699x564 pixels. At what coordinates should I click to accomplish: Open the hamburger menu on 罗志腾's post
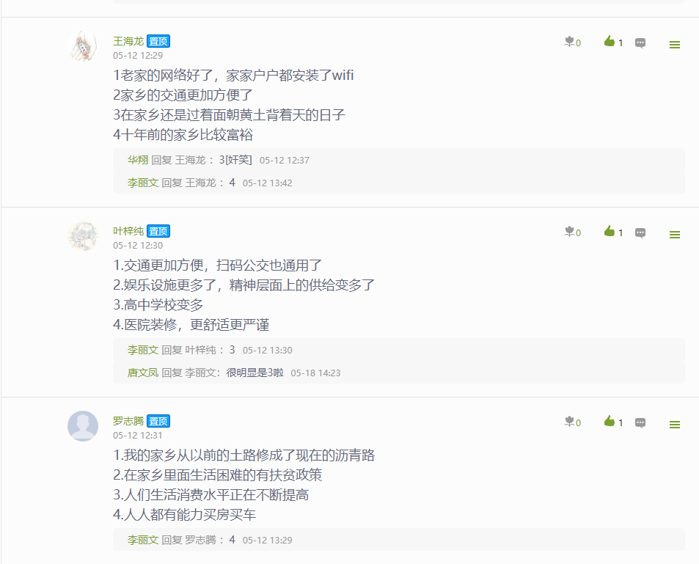point(675,425)
